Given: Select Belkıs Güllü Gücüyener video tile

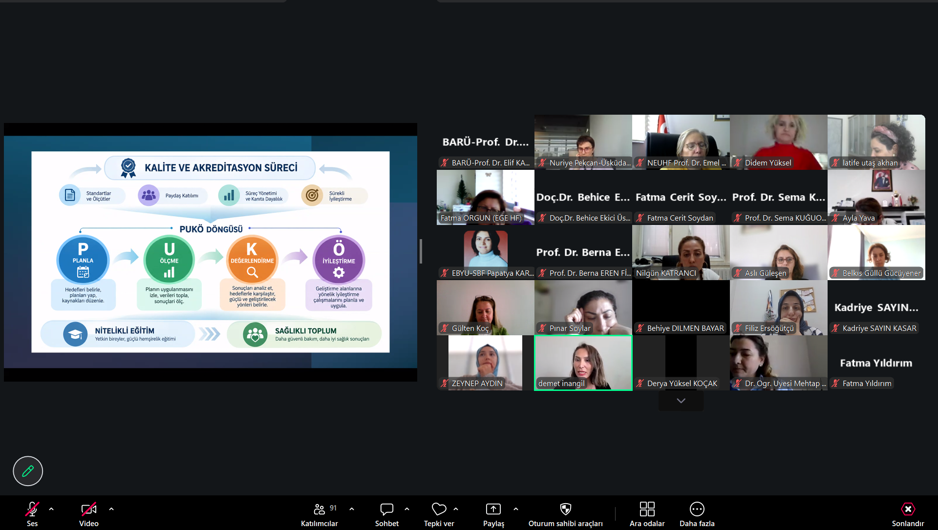Looking at the screenshot, I should (876, 252).
